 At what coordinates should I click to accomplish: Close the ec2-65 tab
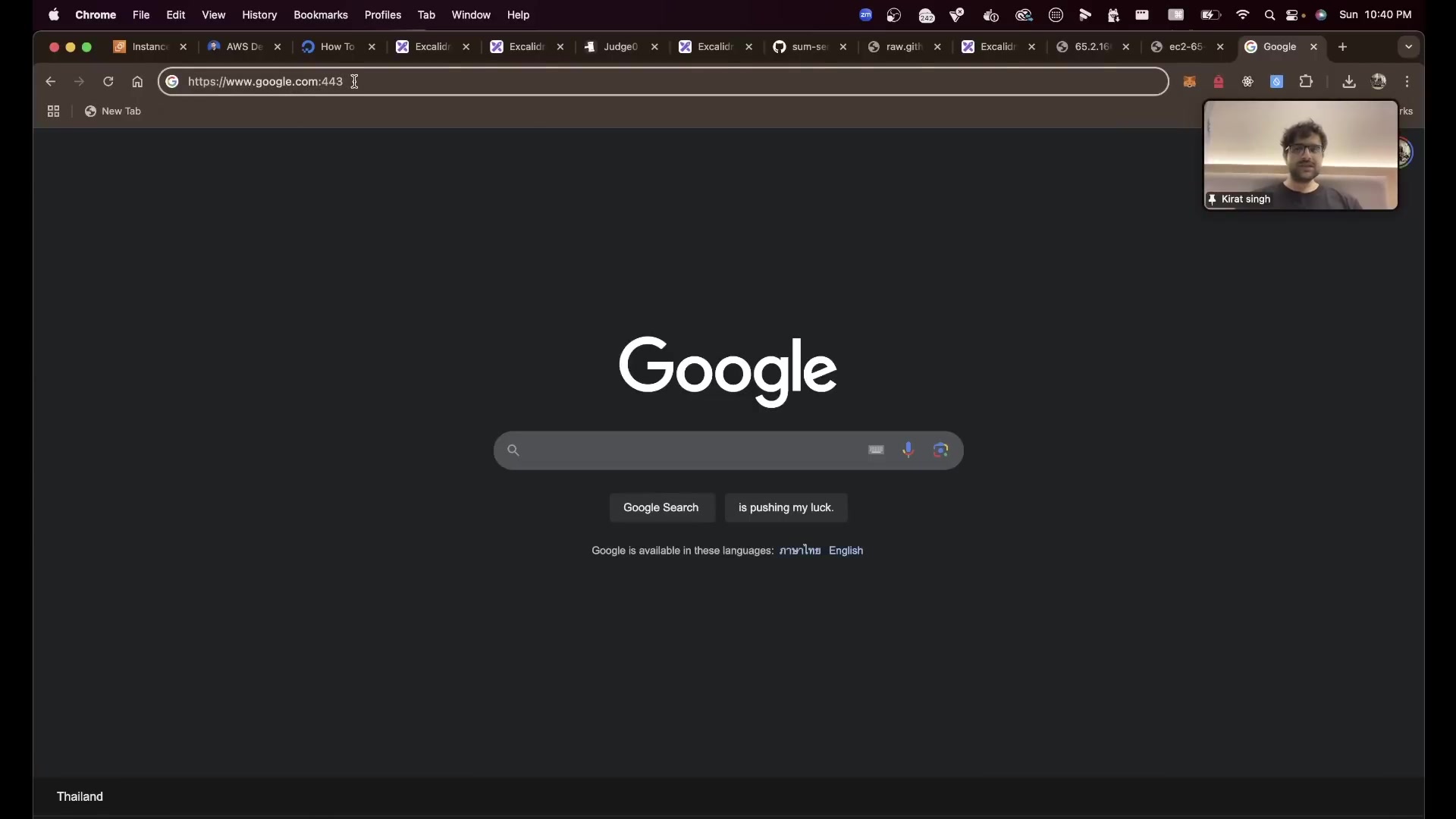[x=1221, y=47]
